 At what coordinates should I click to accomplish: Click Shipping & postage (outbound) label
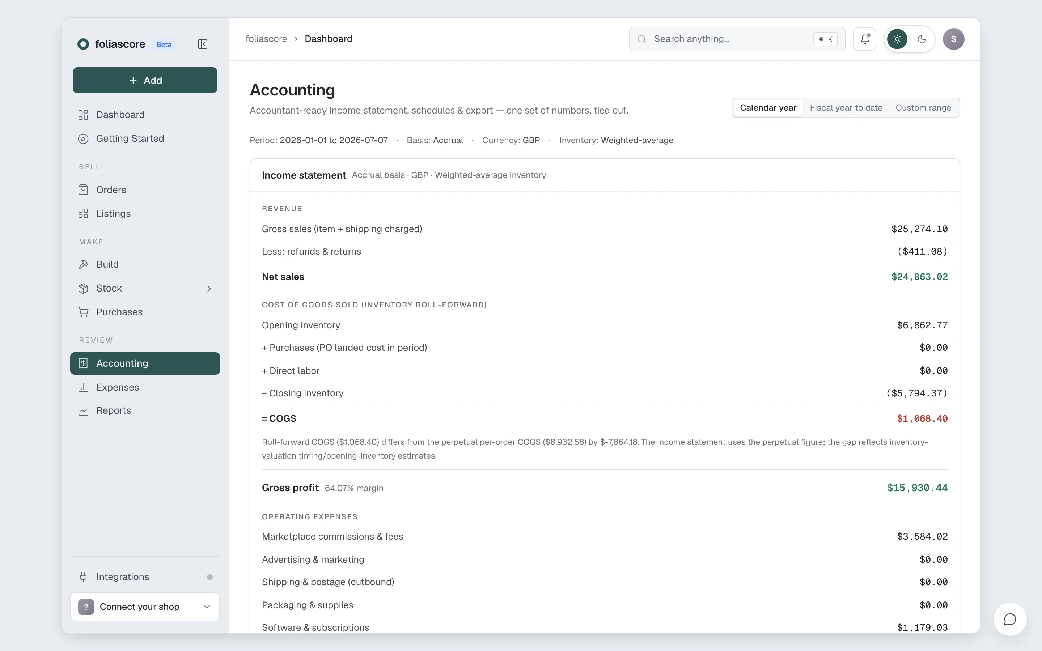[328, 582]
